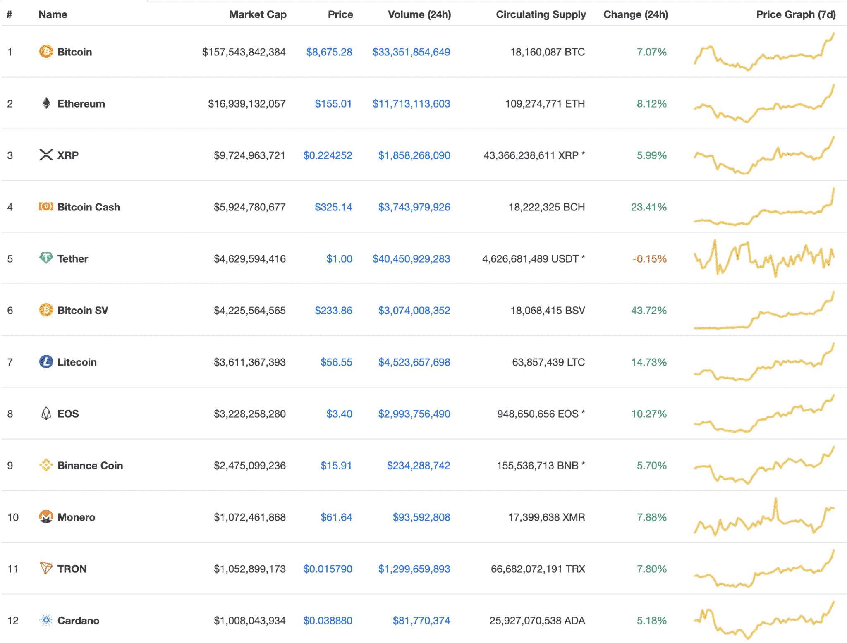Click the Bitcoin coin logo icon
Screen dimensions: 847x643
pos(46,52)
